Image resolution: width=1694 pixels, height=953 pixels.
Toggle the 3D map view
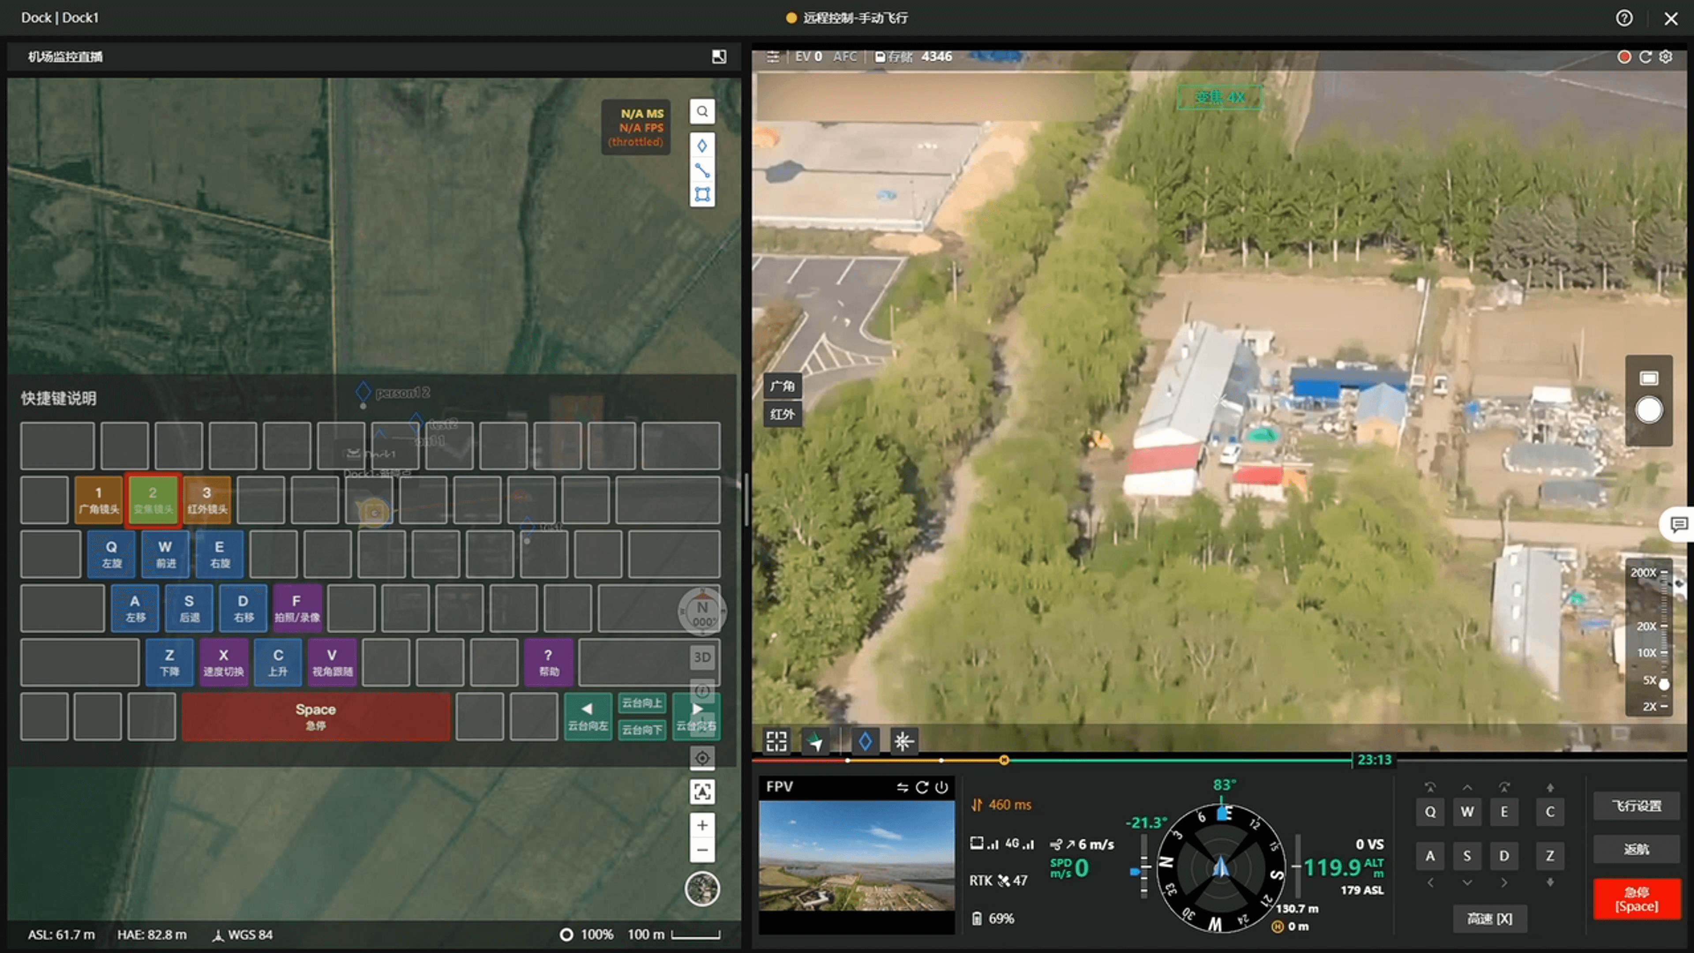tap(702, 657)
